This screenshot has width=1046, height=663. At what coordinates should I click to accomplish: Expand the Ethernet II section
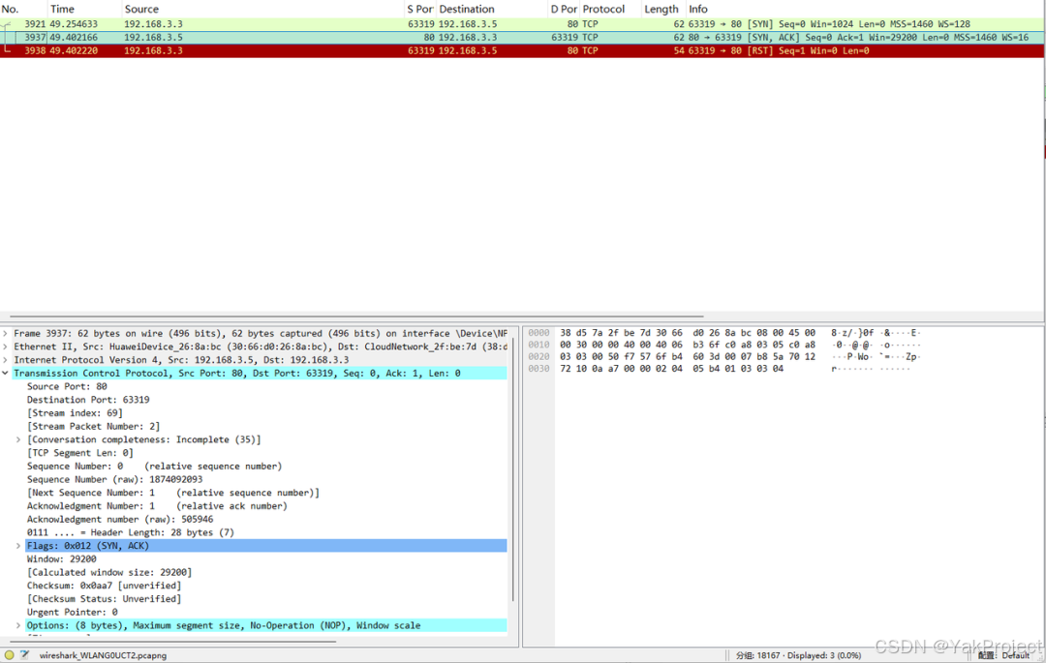click(x=6, y=347)
